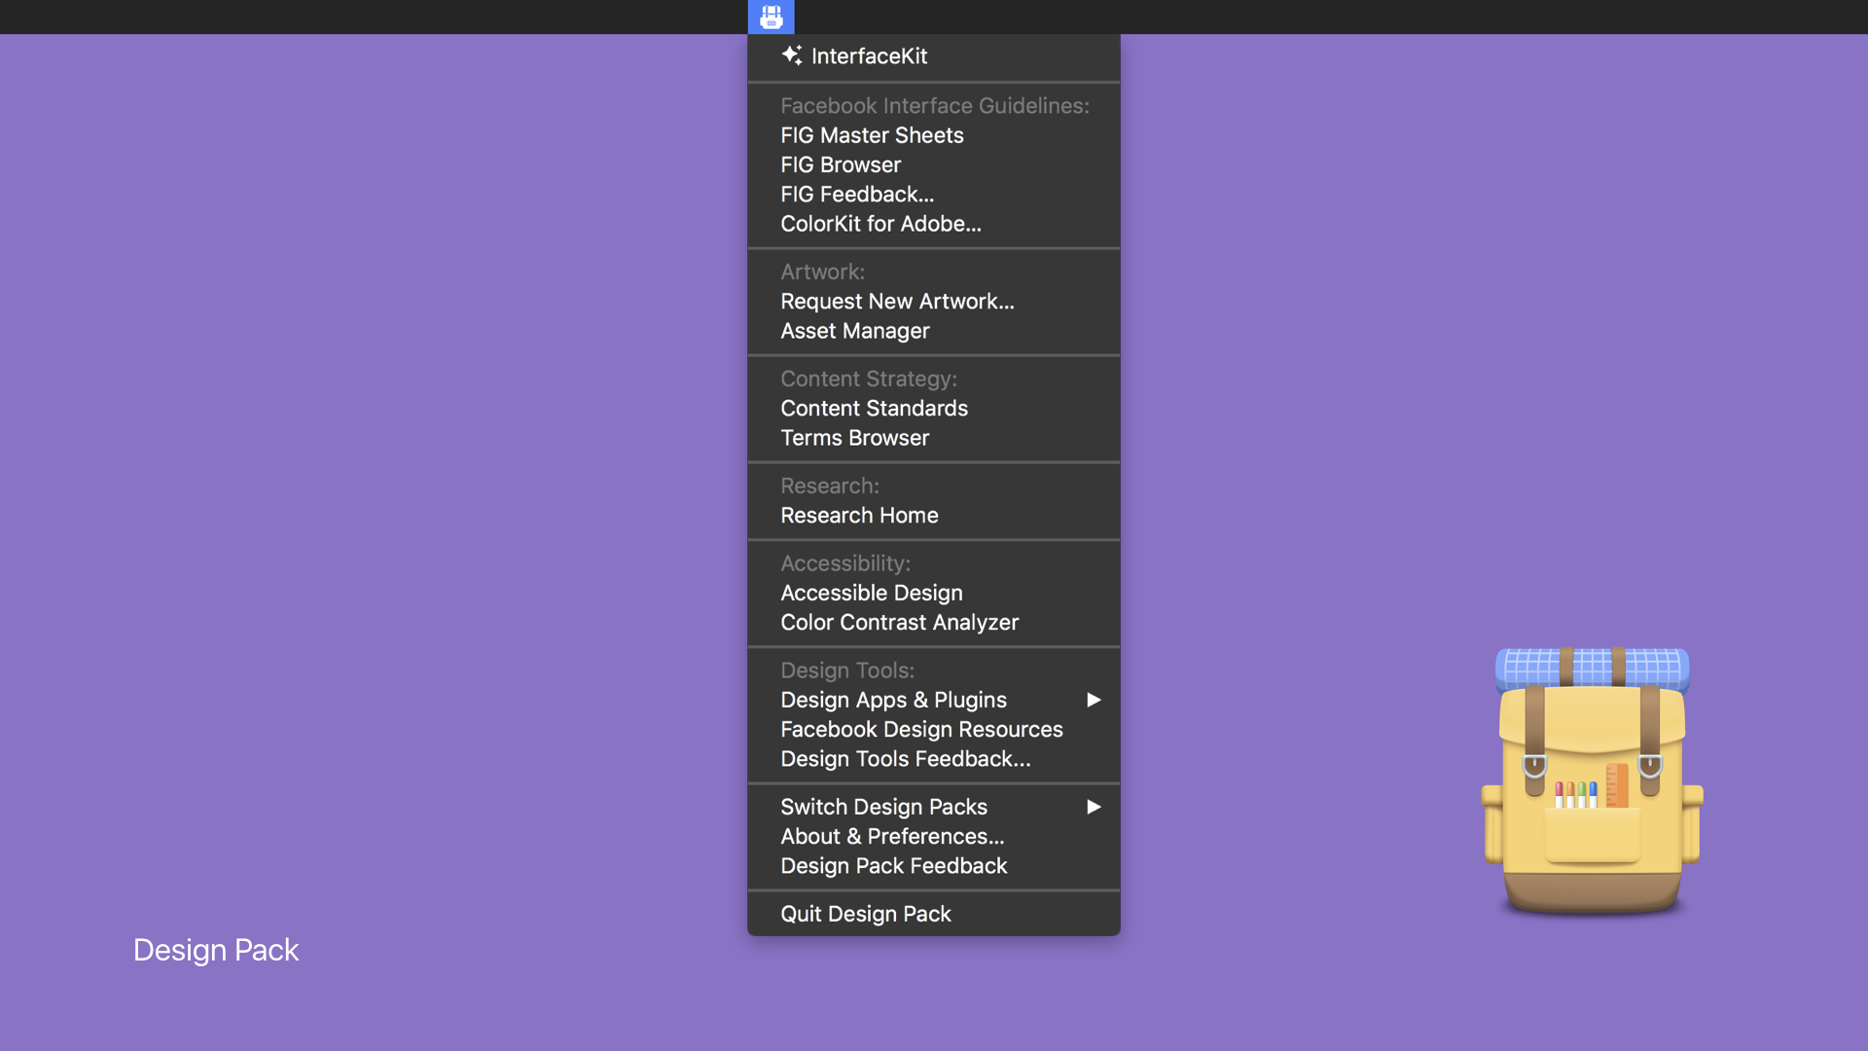Click the Design Pack backpack menu bar icon
Screen dimensions: 1868x1051
click(x=771, y=17)
